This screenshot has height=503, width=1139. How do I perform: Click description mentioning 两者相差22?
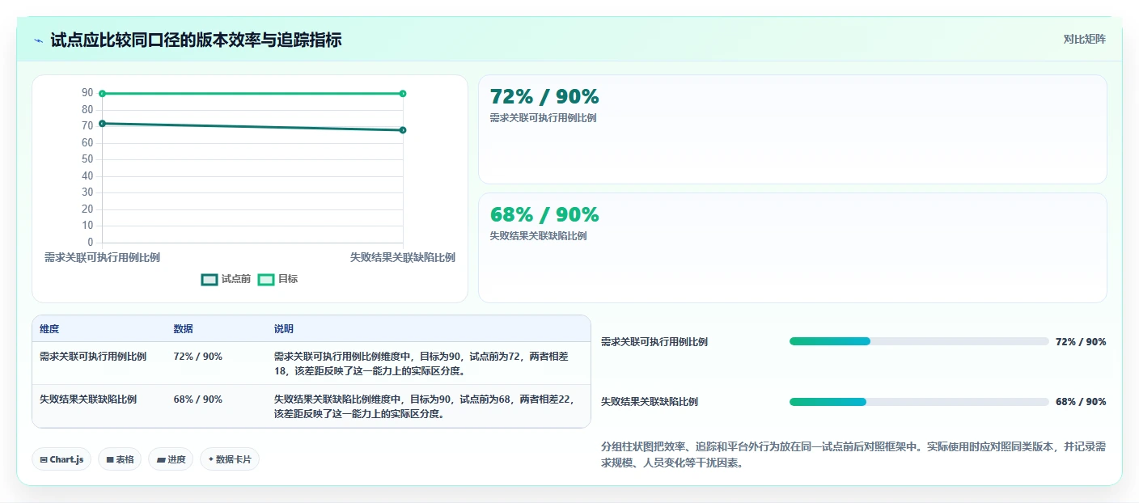(427, 407)
